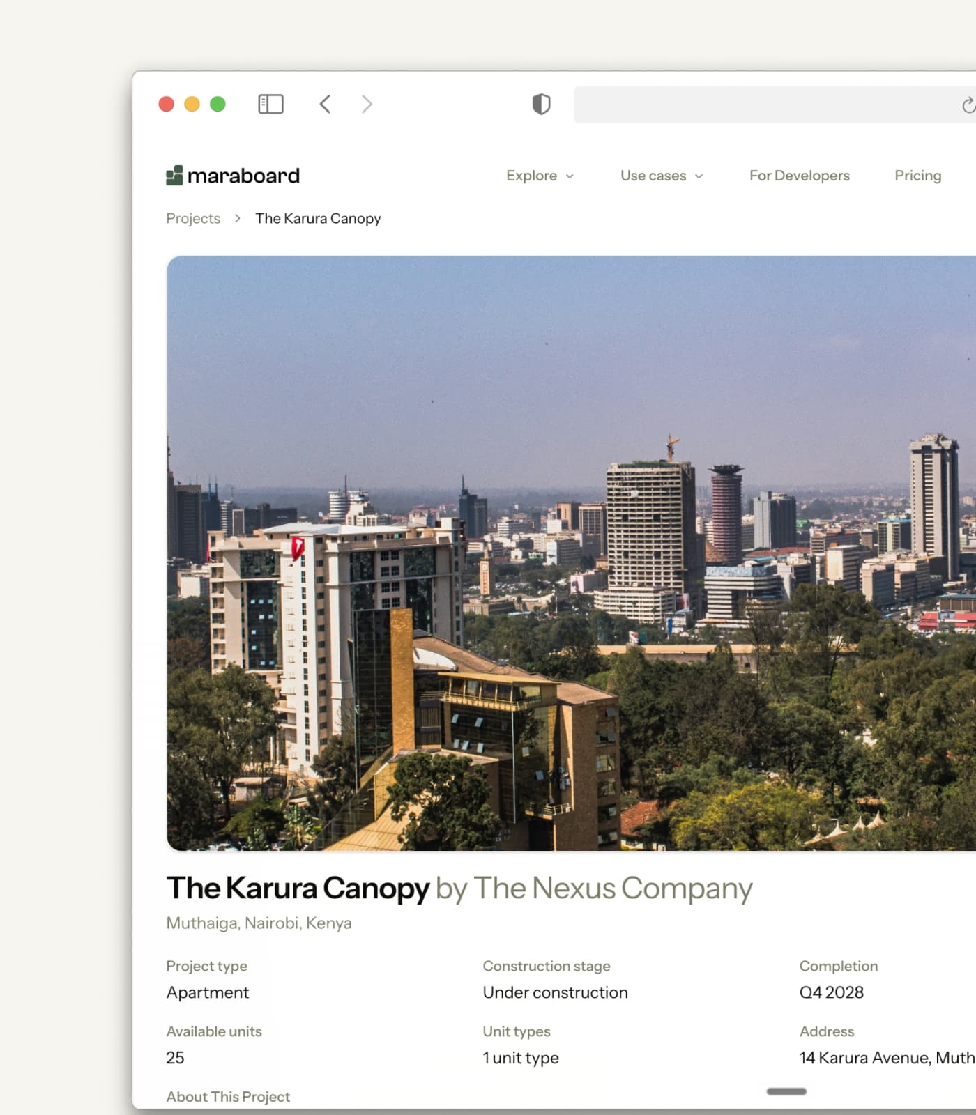Go forward with the right arrow
This screenshot has height=1115, width=976.
pyautogui.click(x=367, y=105)
